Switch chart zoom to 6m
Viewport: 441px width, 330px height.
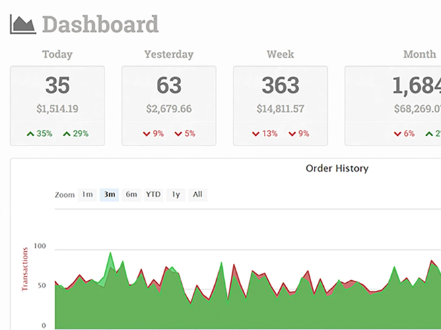[131, 195]
